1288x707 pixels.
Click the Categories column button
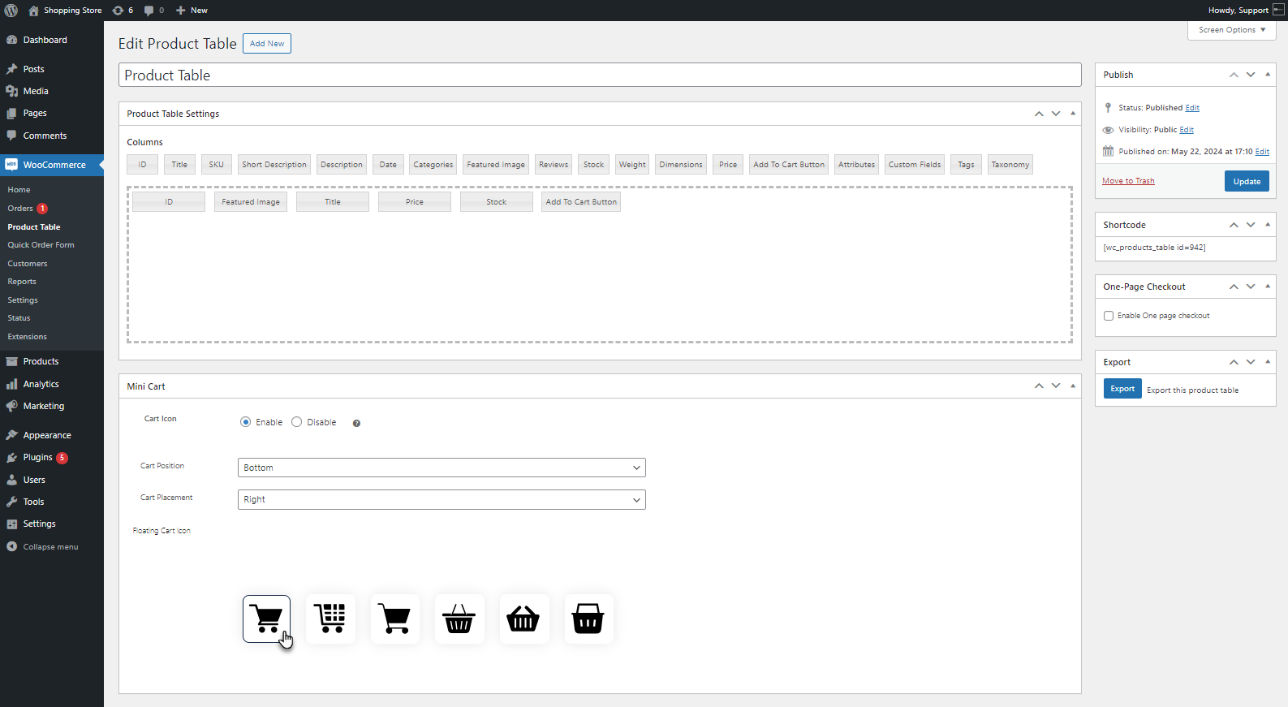433,165
